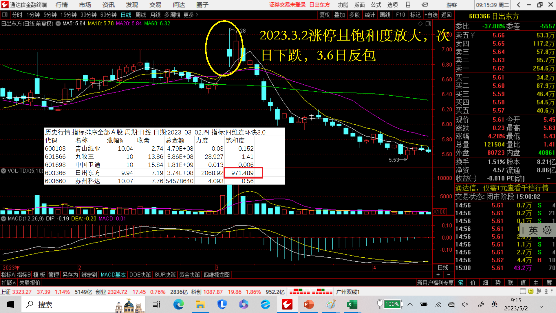This screenshot has width=556, height=313.
Task: Click the layout icon left of 分时
Action: pyautogui.click(x=5, y=14)
